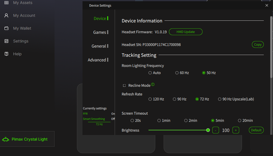Click the FFR current setting label
This screenshot has height=156, width=273.
[x=85, y=113]
